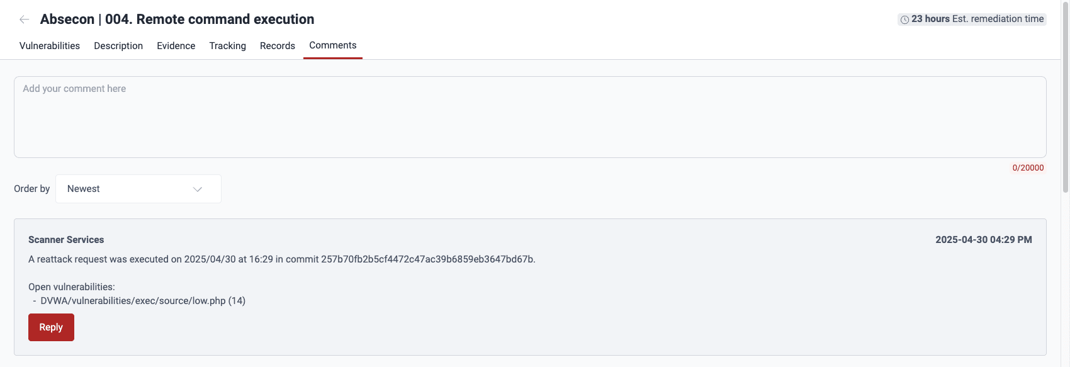1070x367 pixels.
Task: Click the comment timestamp 2025-04-30 04:29 PM
Action: point(983,239)
